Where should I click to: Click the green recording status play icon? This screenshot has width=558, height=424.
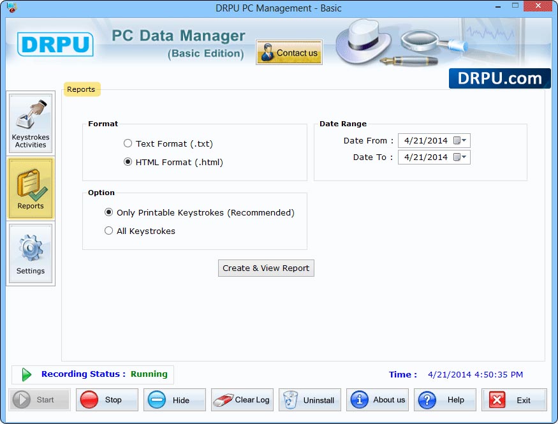pos(27,374)
